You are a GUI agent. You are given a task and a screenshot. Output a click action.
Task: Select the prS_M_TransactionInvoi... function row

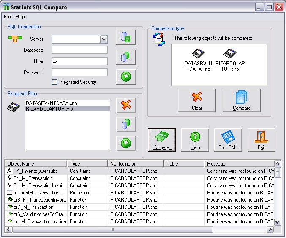point(139,200)
